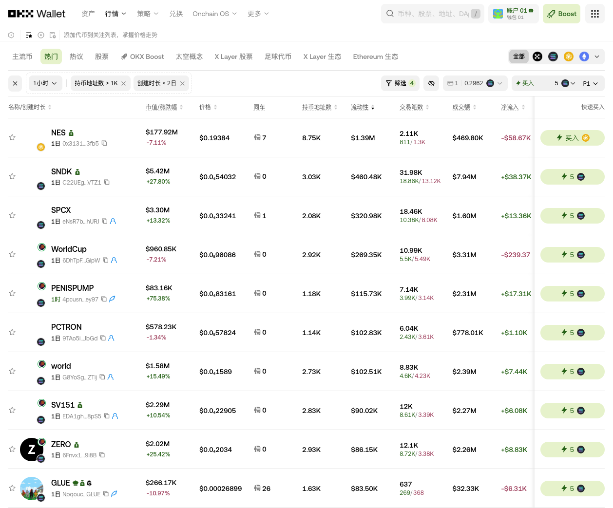This screenshot has height=508, width=613.
Task: Click the hexagon icon in the watchlist bar
Action: pos(11,35)
